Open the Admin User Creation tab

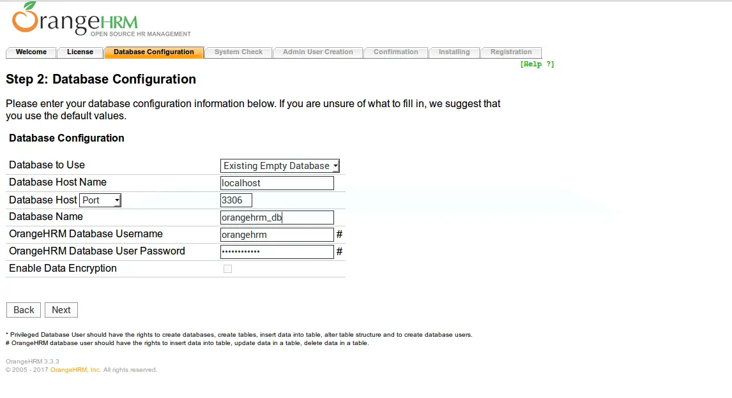317,52
